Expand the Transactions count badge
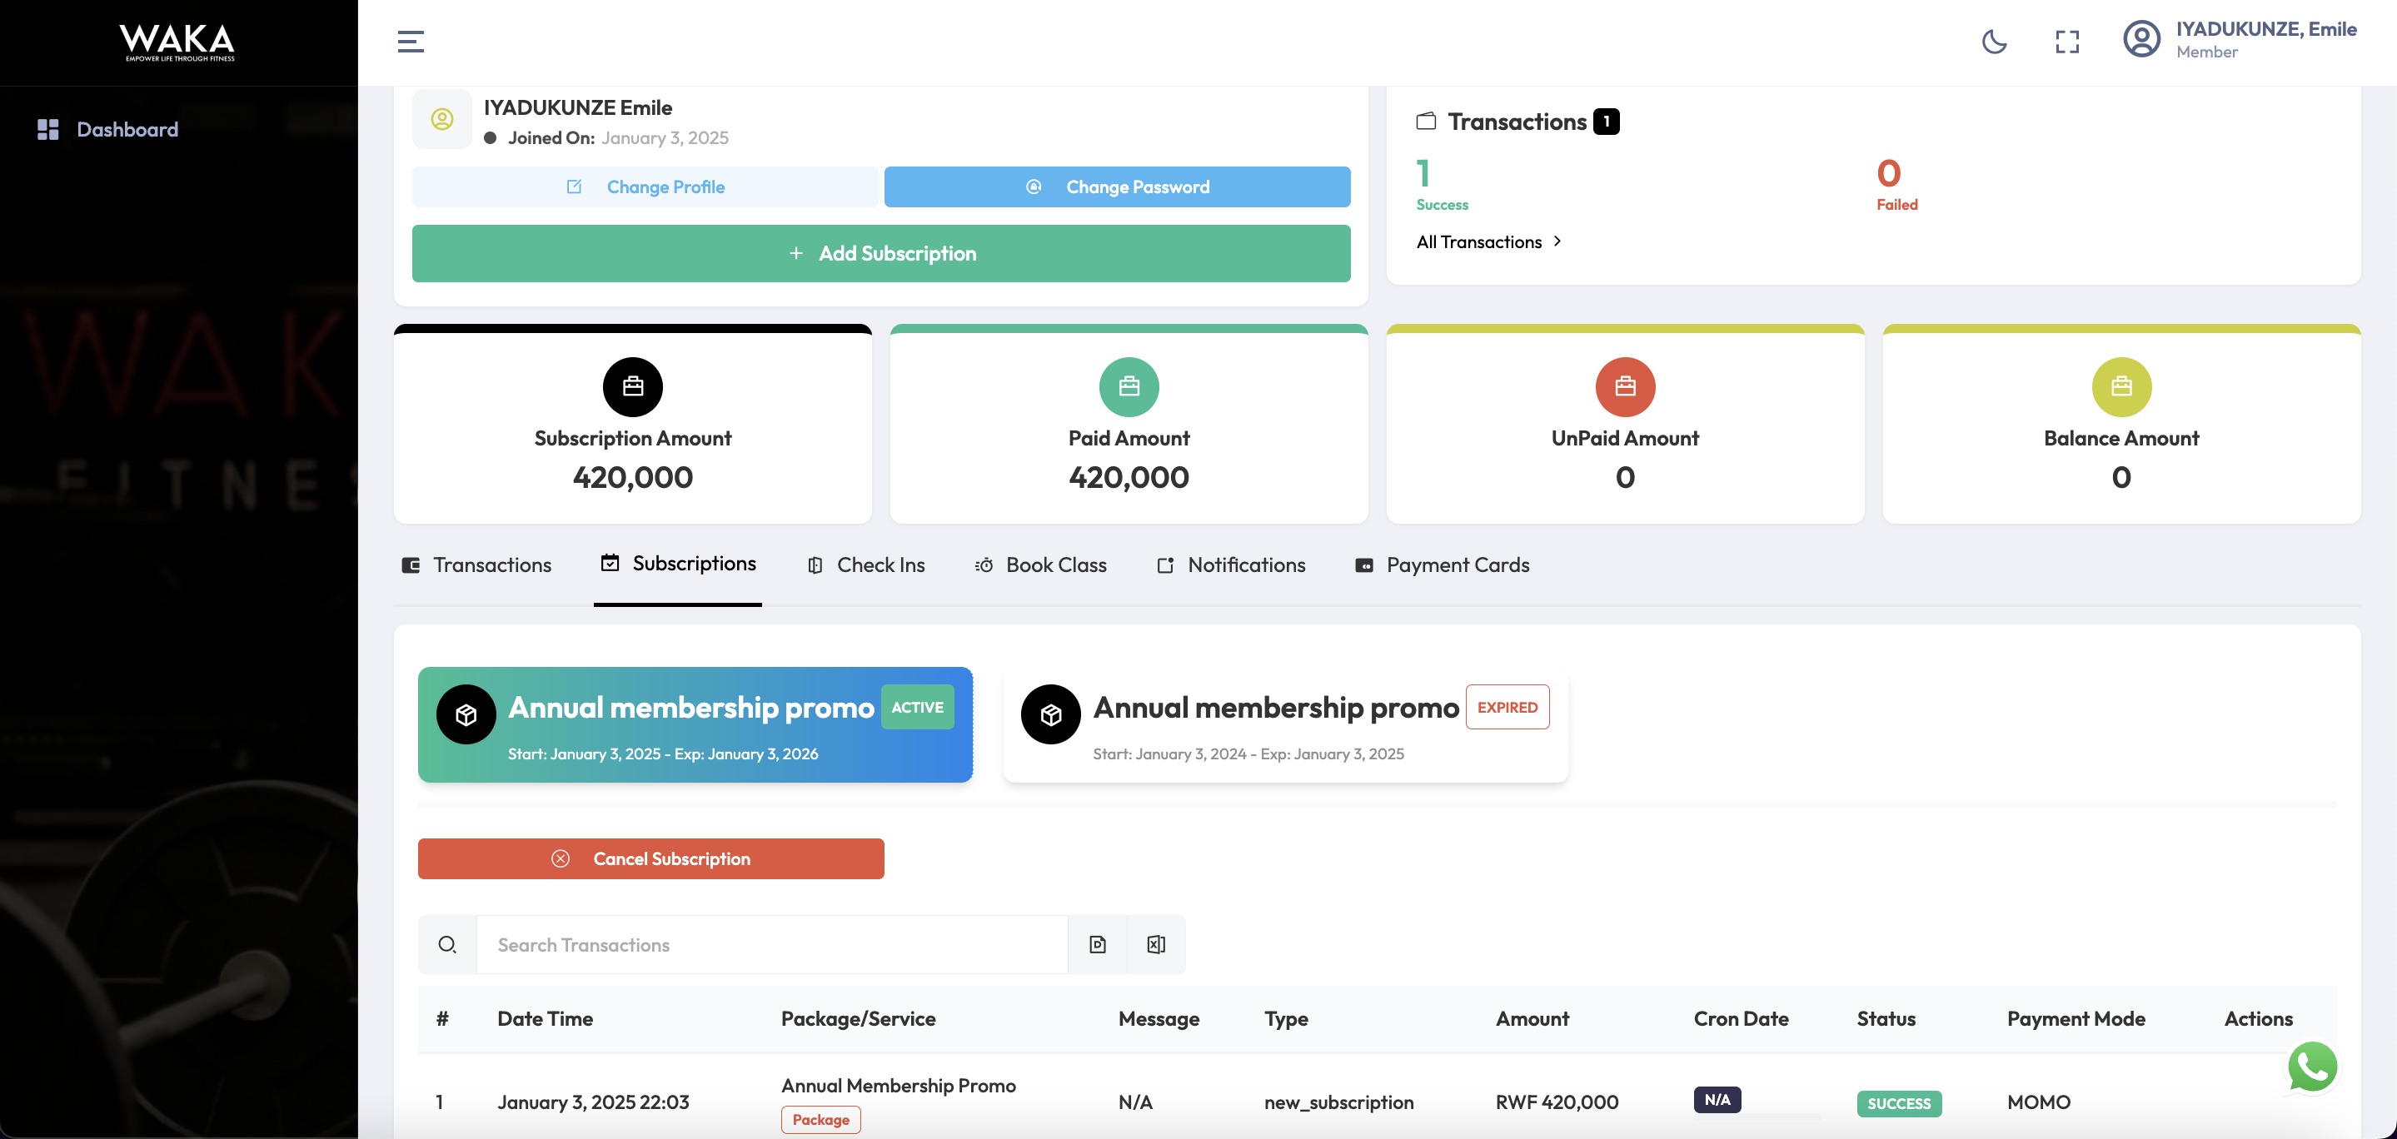Image resolution: width=2397 pixels, height=1139 pixels. click(1606, 120)
